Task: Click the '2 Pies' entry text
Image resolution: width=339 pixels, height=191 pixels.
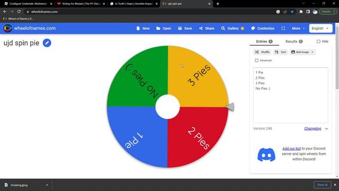Action: (x=260, y=78)
